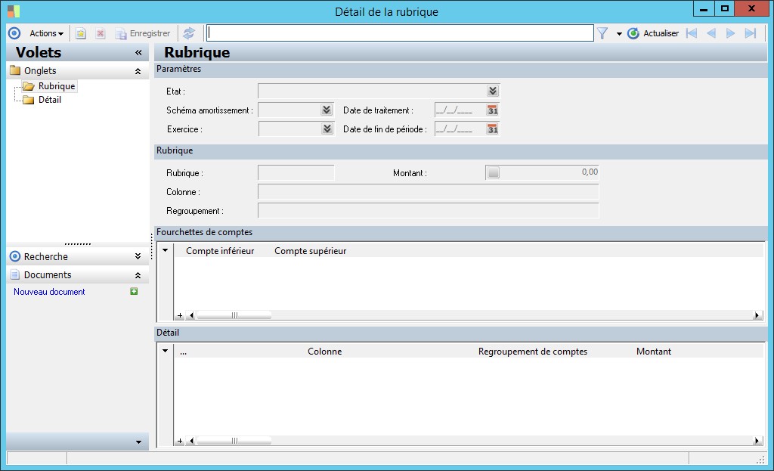Click the Colonne header in Détail grid

325,352
